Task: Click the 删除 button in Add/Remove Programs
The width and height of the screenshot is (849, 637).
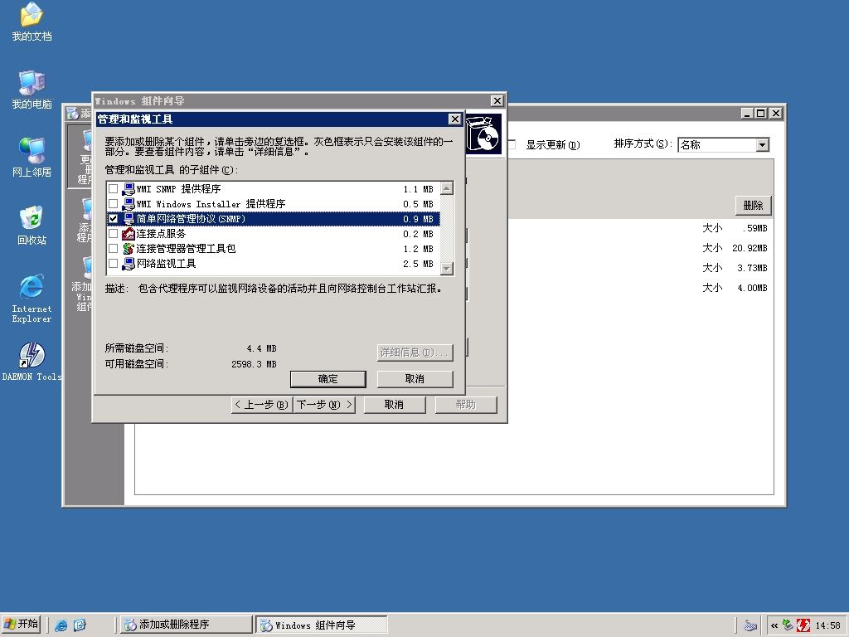Action: tap(753, 206)
